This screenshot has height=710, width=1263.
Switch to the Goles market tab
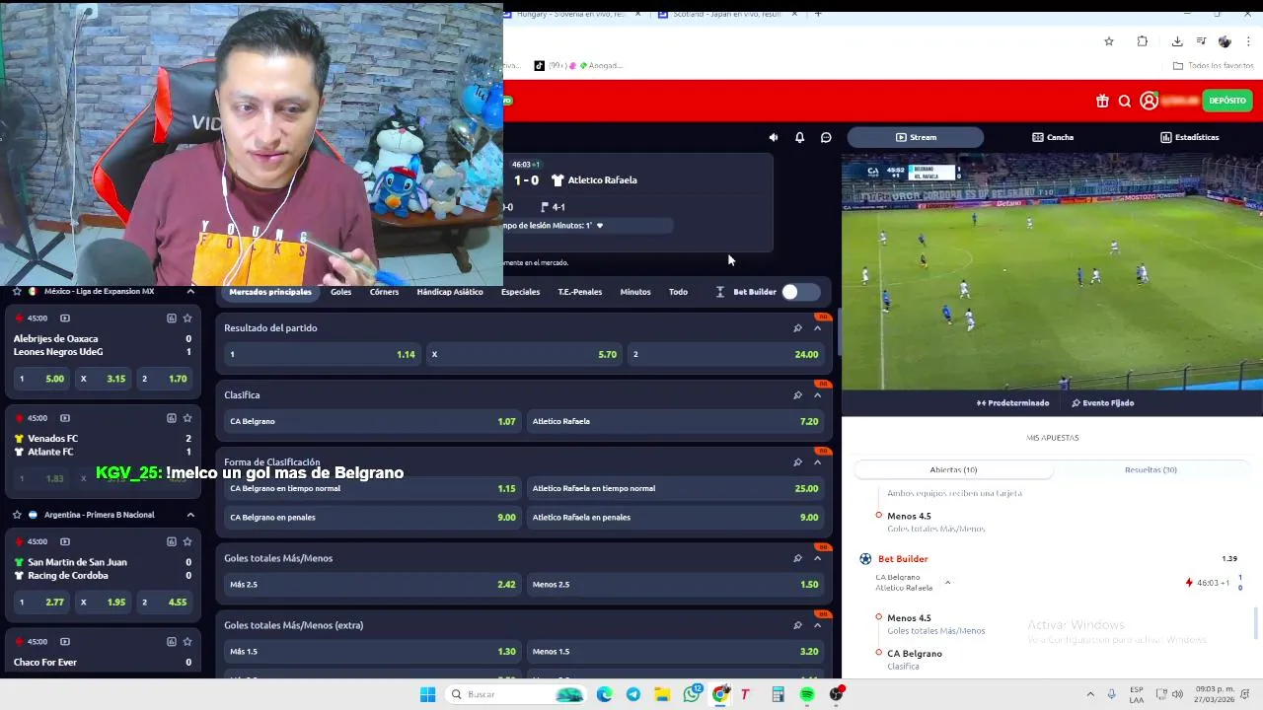click(x=340, y=292)
